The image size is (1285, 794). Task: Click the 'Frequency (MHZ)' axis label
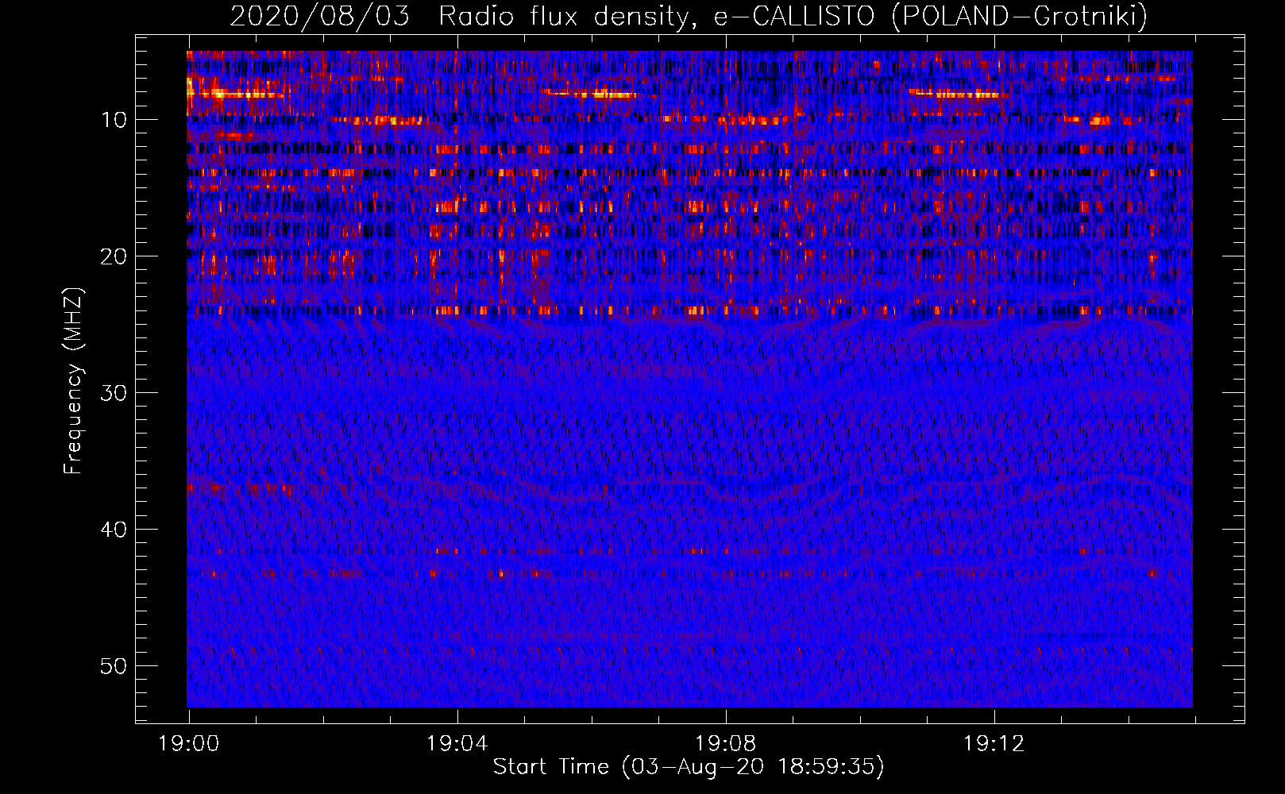pos(73,382)
